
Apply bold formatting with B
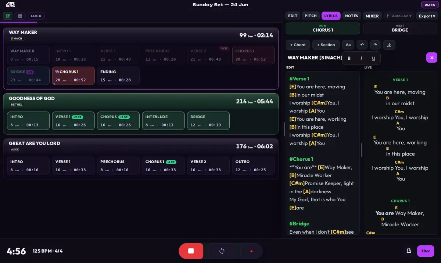349,58
